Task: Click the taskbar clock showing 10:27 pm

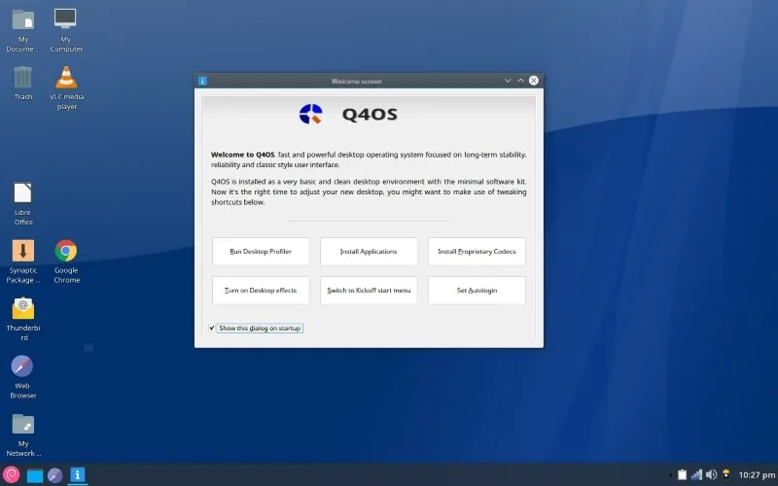Action: coord(755,474)
